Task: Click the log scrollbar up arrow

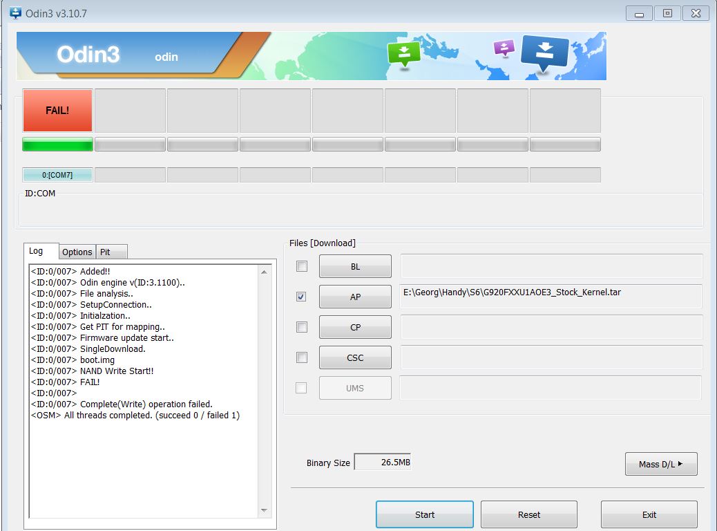Action: click(264, 272)
